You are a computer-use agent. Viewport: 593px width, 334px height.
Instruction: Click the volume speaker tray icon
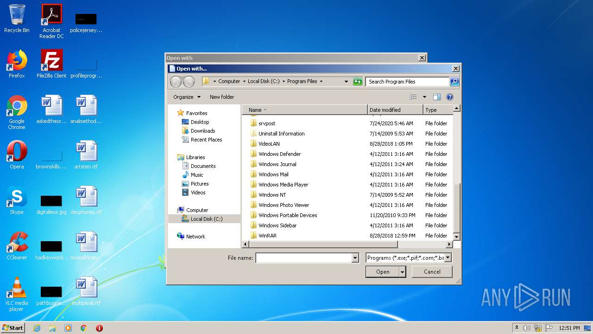coord(527,328)
